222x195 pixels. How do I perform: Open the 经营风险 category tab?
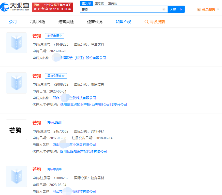coord(66,22)
